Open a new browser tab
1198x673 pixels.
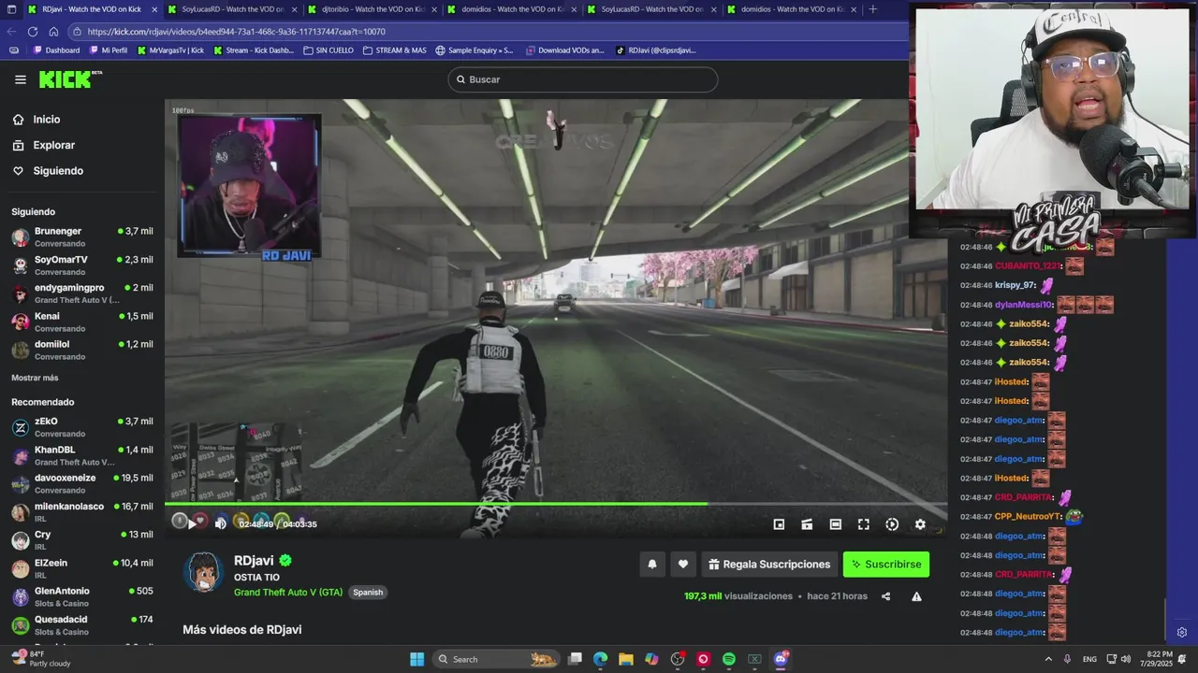click(873, 9)
